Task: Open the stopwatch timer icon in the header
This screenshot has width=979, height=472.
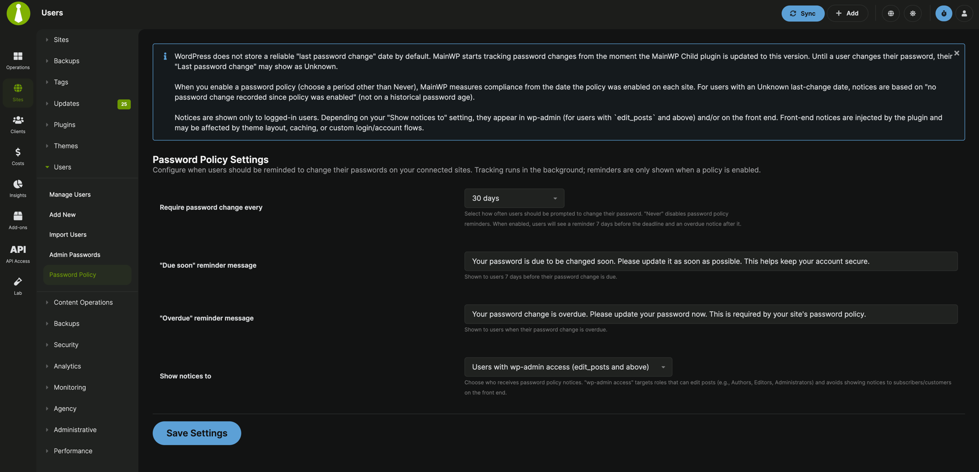Action: click(943, 13)
